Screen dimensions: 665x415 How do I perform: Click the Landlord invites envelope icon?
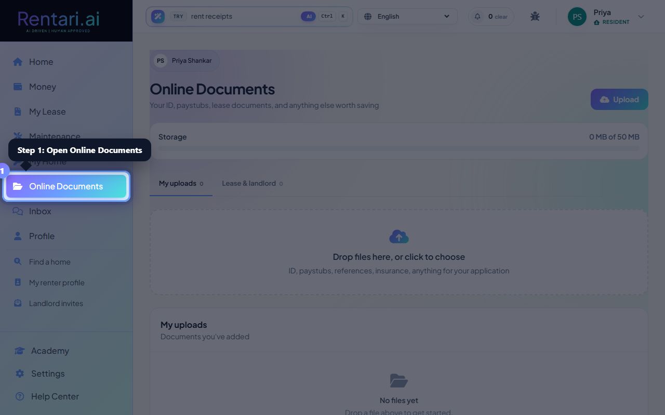tap(18, 303)
